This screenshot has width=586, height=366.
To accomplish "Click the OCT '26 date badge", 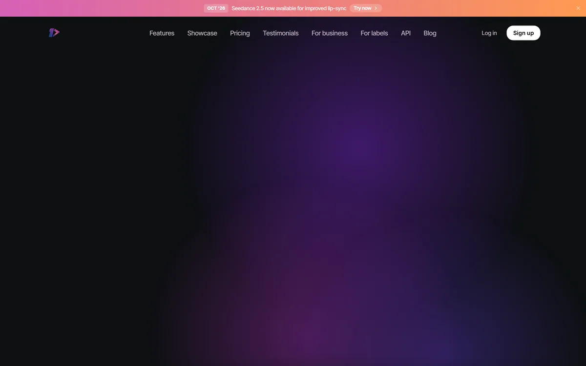I will (216, 8).
